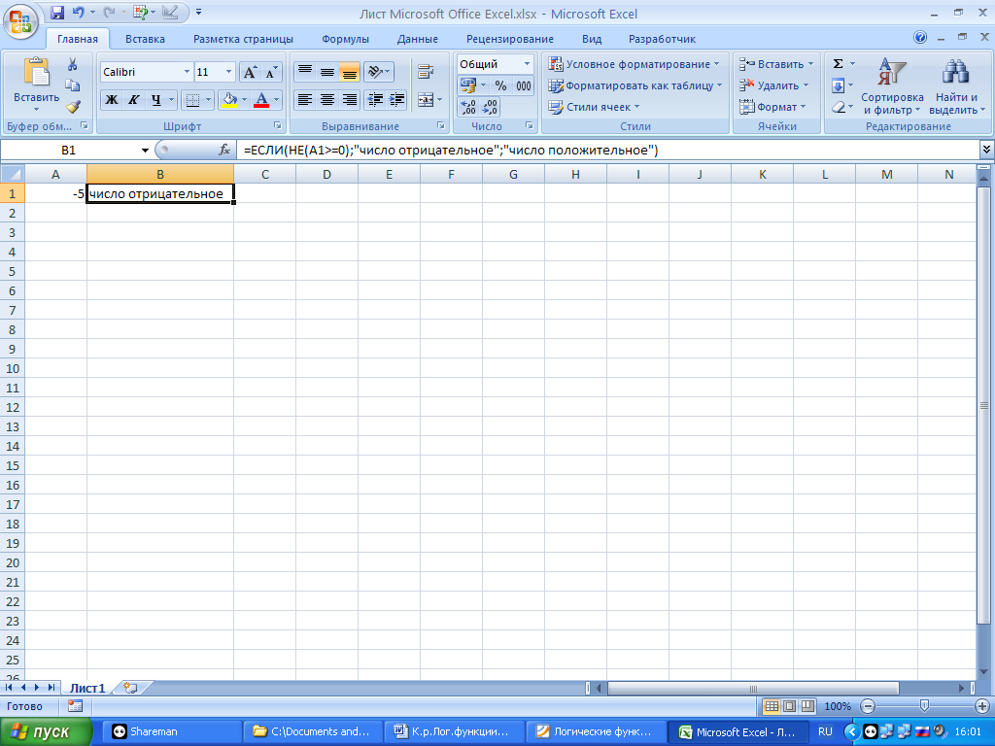Switch to Данные ribbon tab
The image size is (995, 746).
(417, 39)
